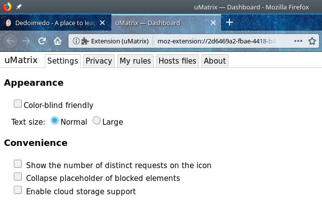Open the My rules tab
This screenshot has height=210, width=322.
[x=135, y=61]
